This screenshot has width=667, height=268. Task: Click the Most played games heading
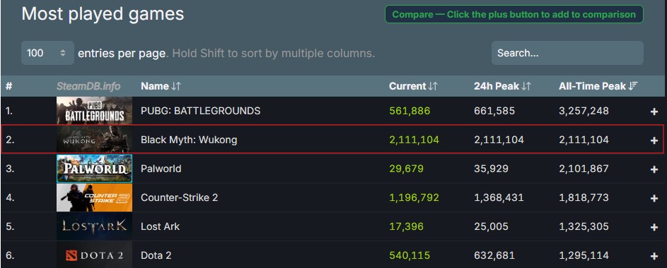(103, 14)
